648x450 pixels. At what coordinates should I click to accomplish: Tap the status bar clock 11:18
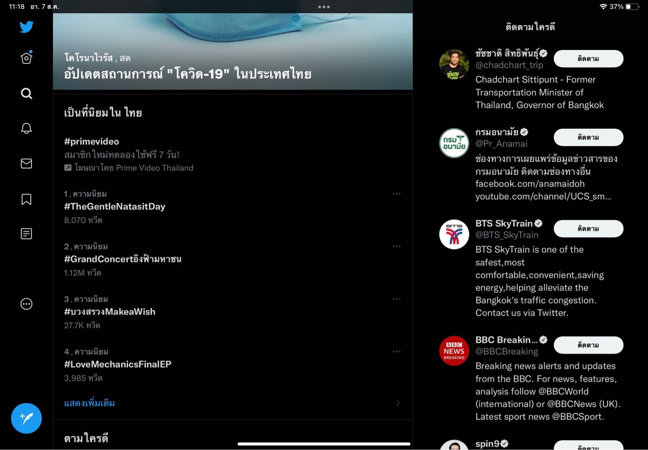(17, 6)
